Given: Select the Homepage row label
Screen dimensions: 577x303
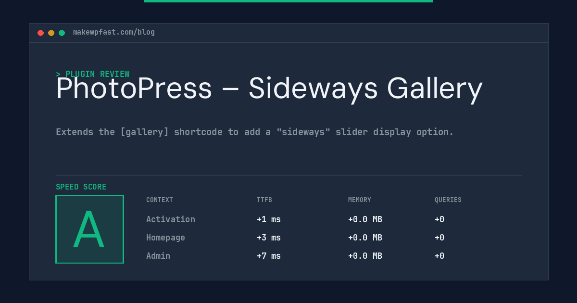Looking at the screenshot, I should click(165, 238).
